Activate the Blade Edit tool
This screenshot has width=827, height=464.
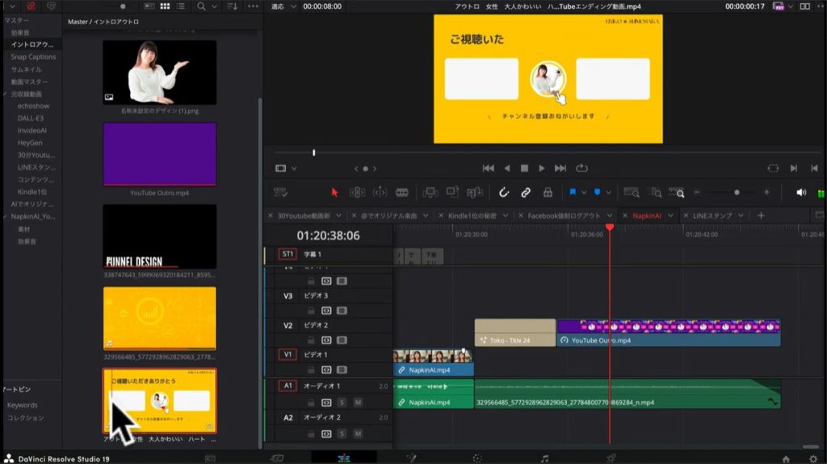click(401, 192)
